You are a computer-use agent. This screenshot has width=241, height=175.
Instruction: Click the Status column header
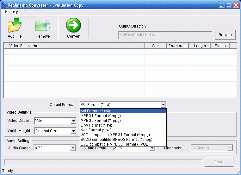tap(220, 46)
